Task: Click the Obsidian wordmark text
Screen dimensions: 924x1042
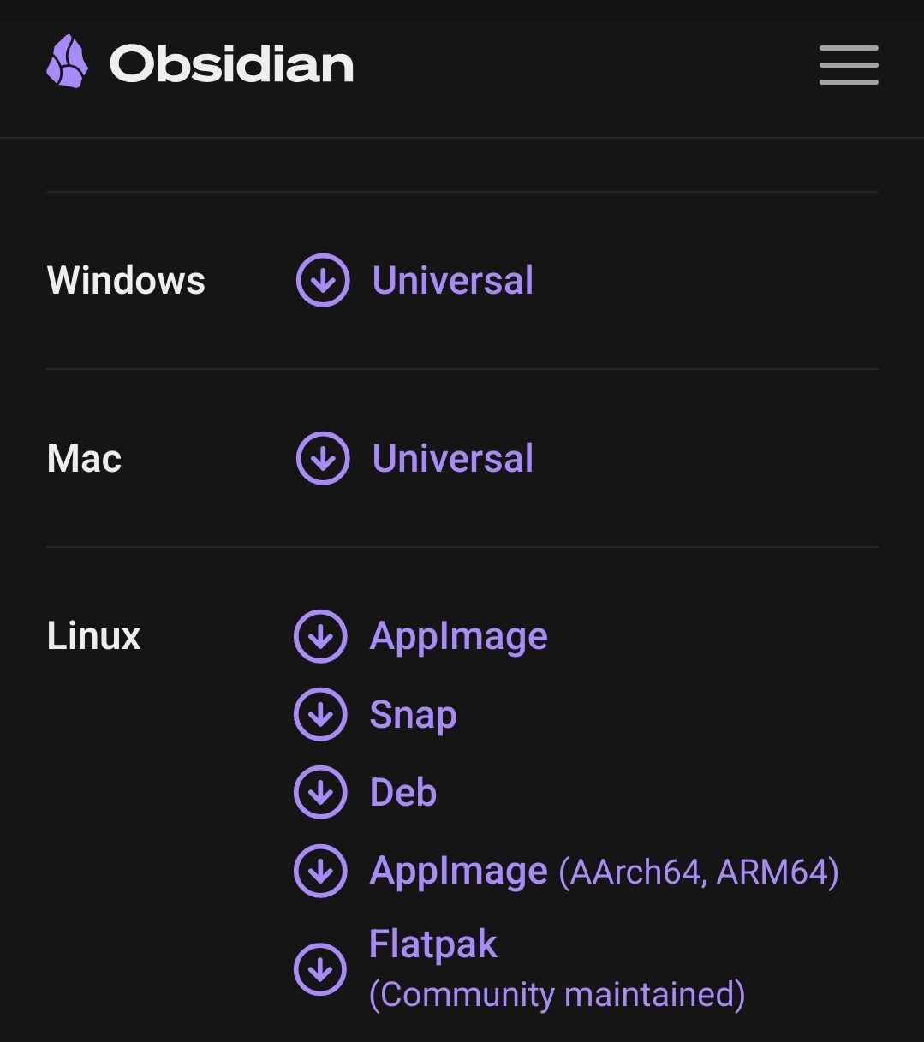Action: point(231,64)
